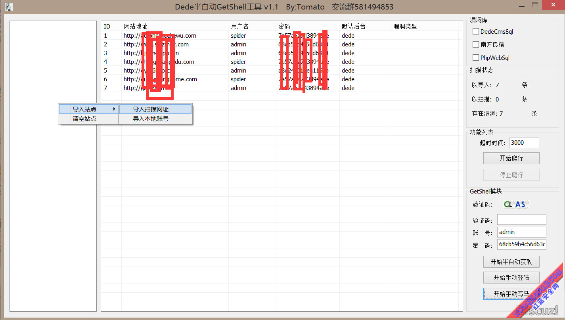
Task: Select 清空站点 from the context menu
Action: (x=88, y=119)
